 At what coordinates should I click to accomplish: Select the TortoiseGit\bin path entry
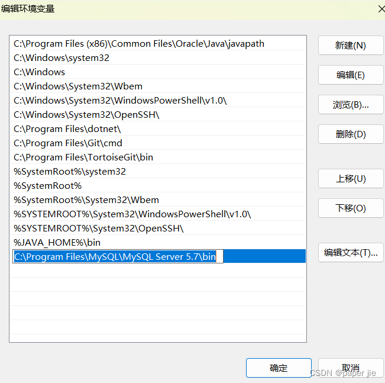(158, 157)
